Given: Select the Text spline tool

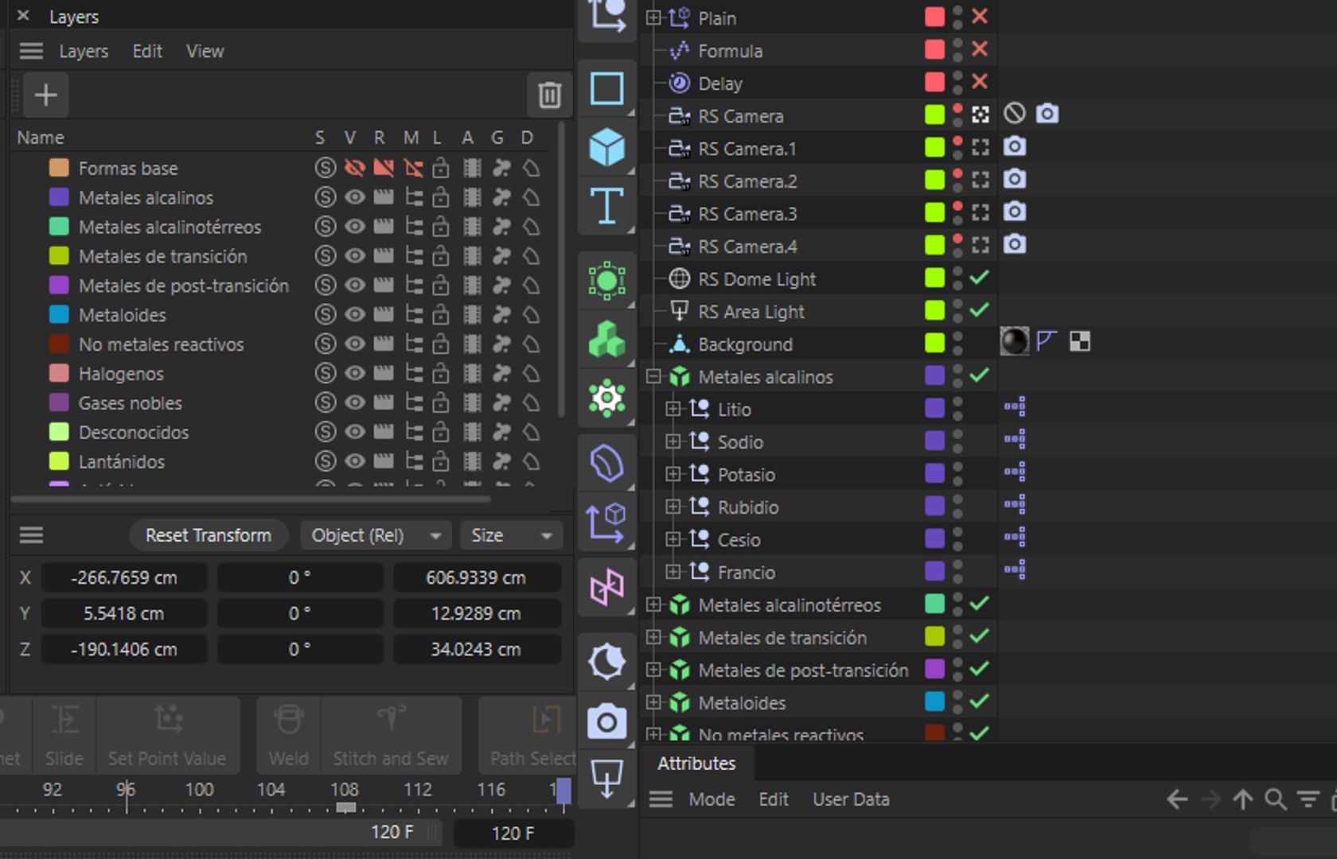Looking at the screenshot, I should click(x=606, y=206).
